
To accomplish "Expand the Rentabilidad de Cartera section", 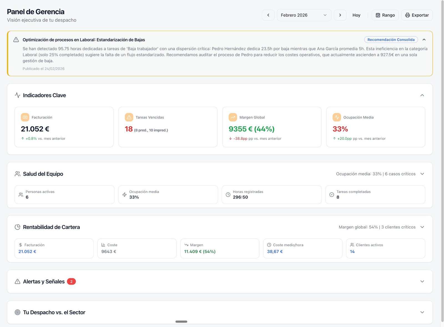I will pos(422,227).
